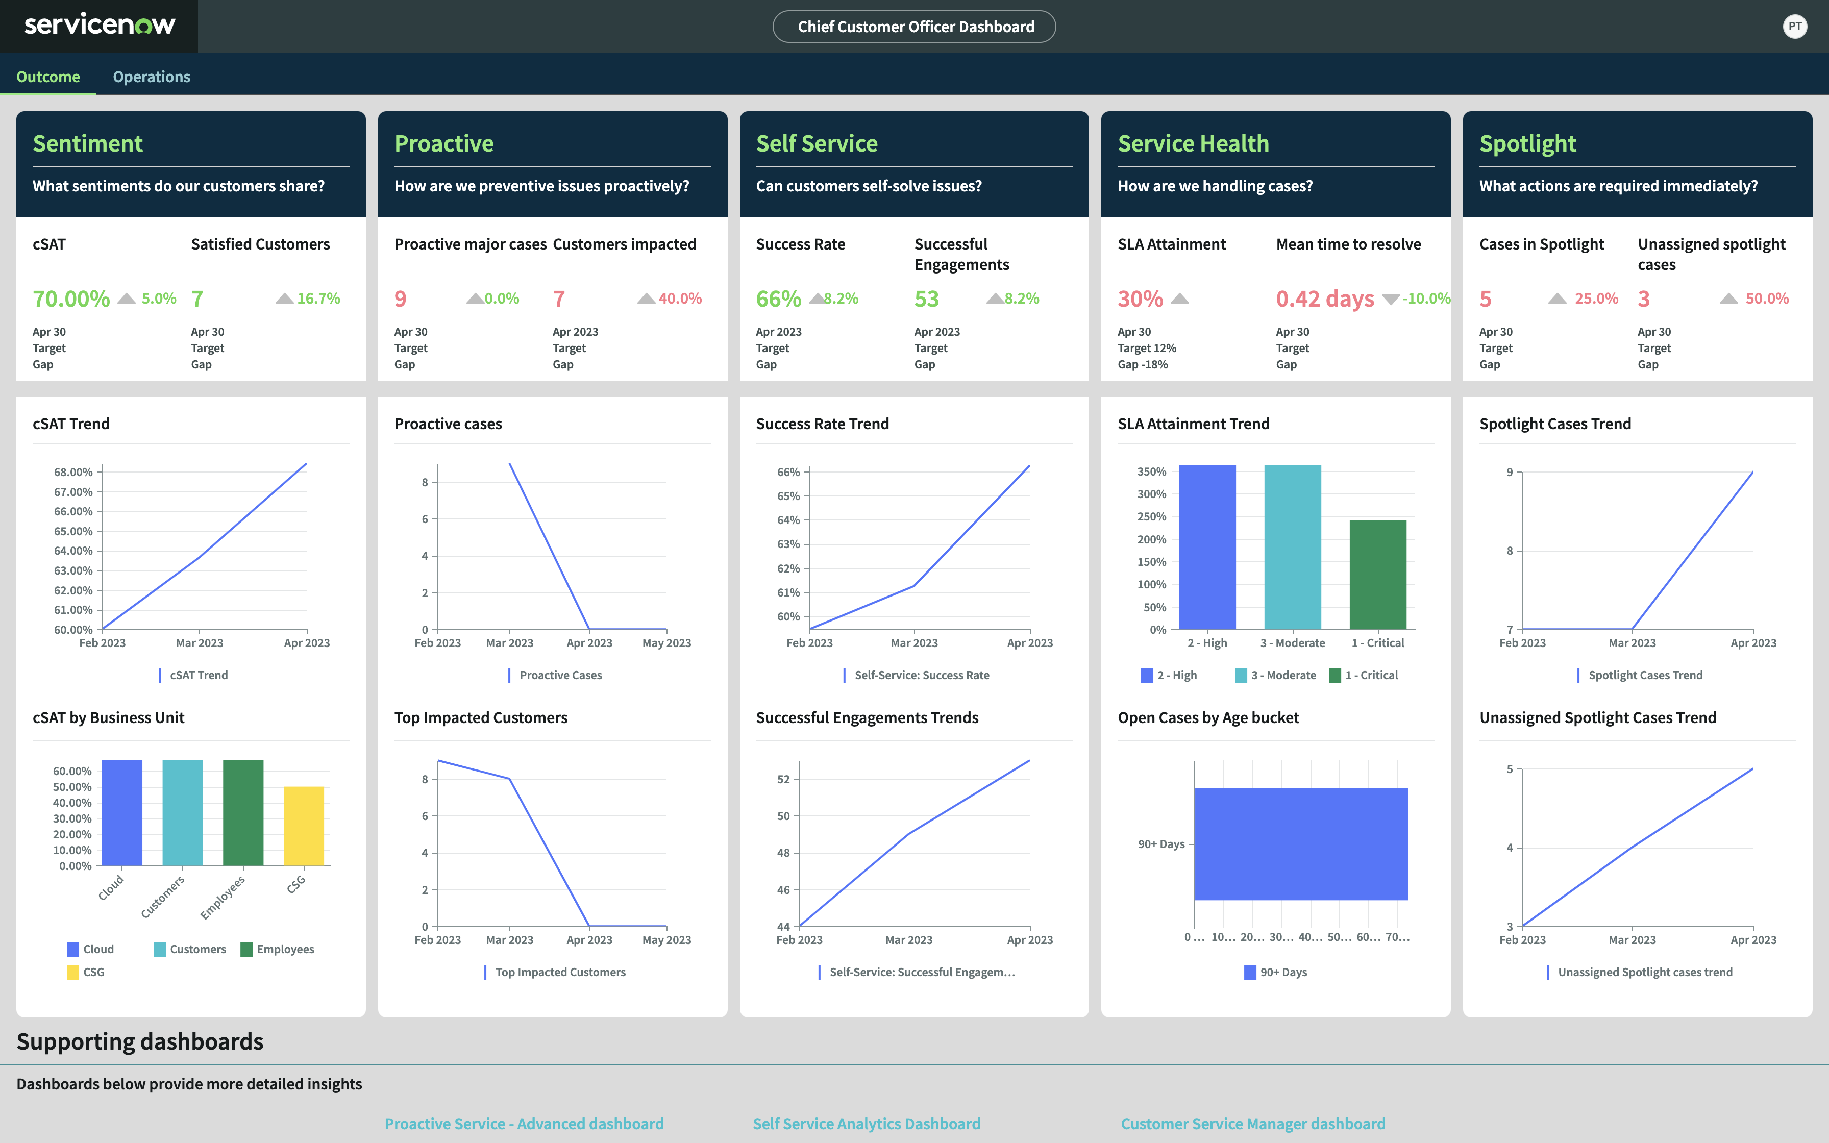Screen dimensions: 1829x1143
Task: Click the Unassigned spotlight cases 50.0% arrow
Action: click(1728, 298)
